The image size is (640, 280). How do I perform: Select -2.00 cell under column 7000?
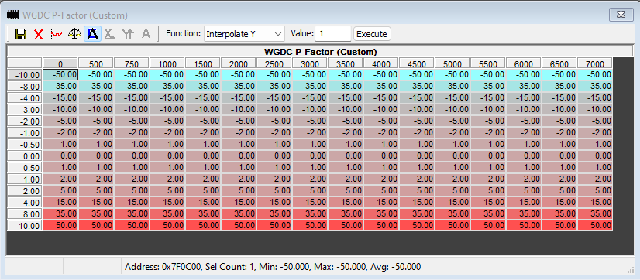[x=595, y=132]
